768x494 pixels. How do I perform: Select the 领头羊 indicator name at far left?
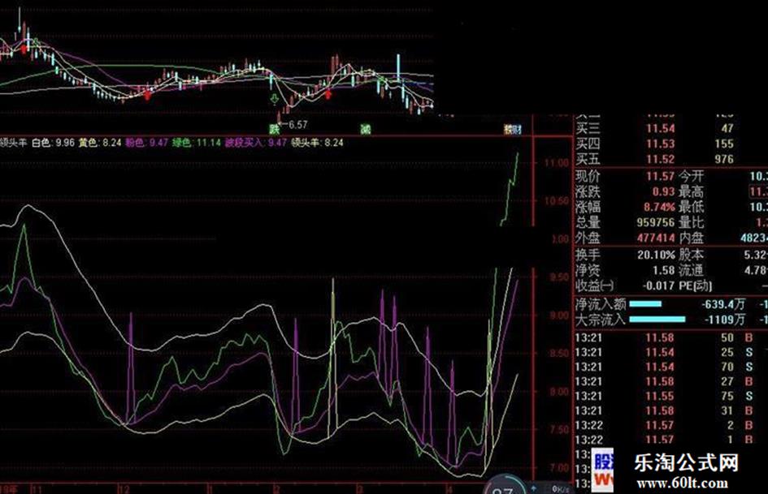(13, 143)
